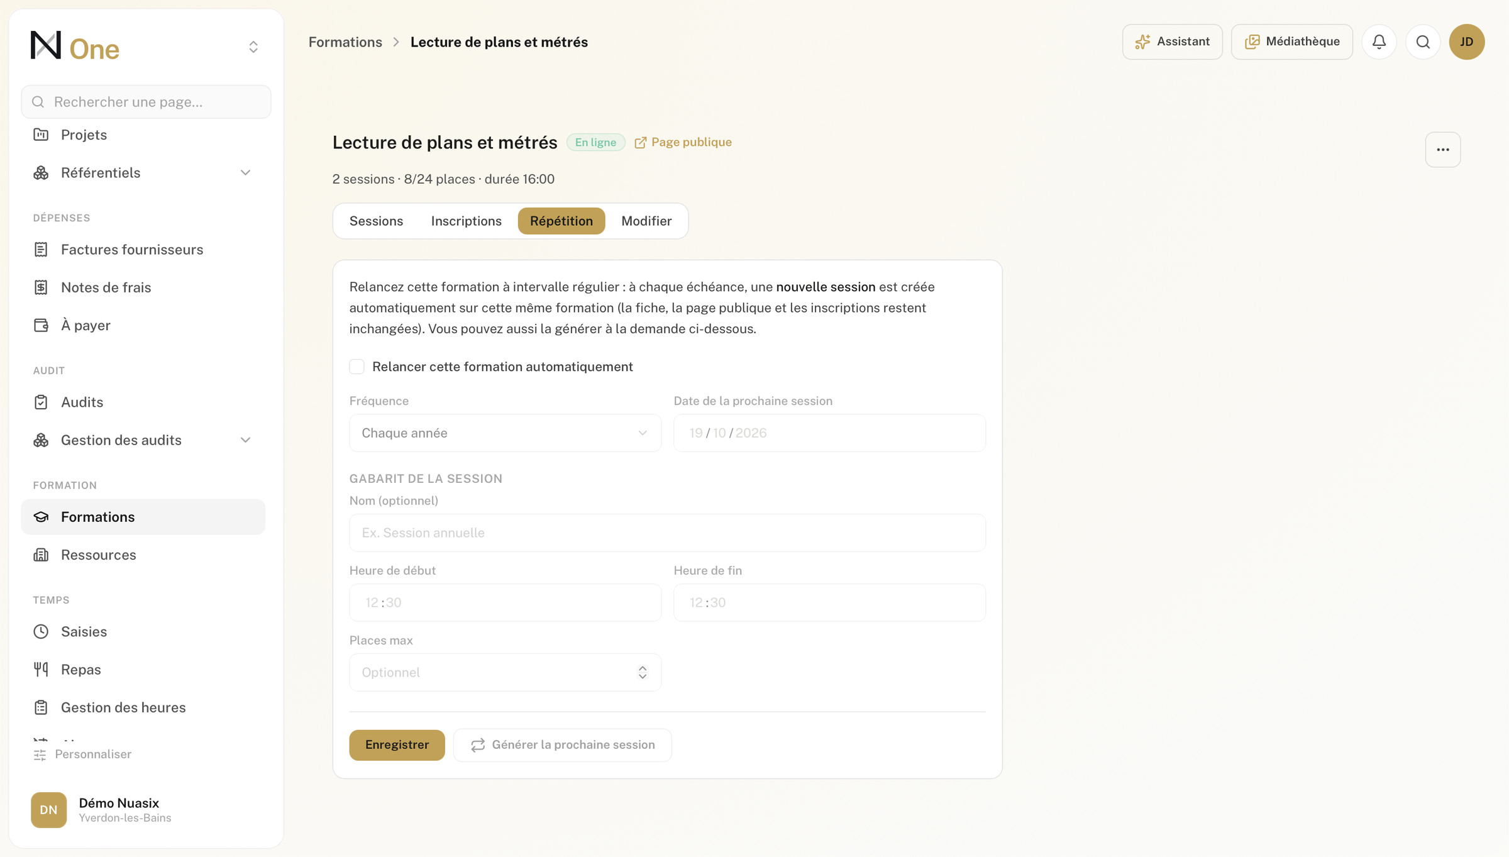
Task: Select Formations in the sidebar
Action: pos(143,517)
